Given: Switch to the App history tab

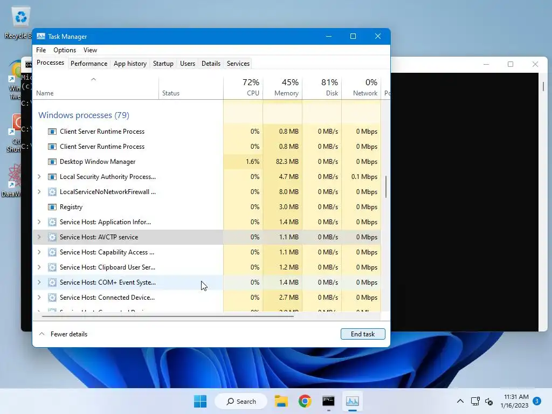Looking at the screenshot, I should click(x=130, y=64).
